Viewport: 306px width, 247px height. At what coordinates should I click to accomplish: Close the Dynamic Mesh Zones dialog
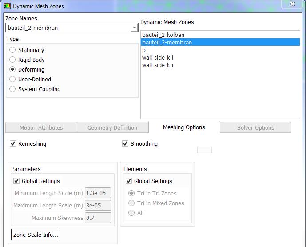coord(292,4)
